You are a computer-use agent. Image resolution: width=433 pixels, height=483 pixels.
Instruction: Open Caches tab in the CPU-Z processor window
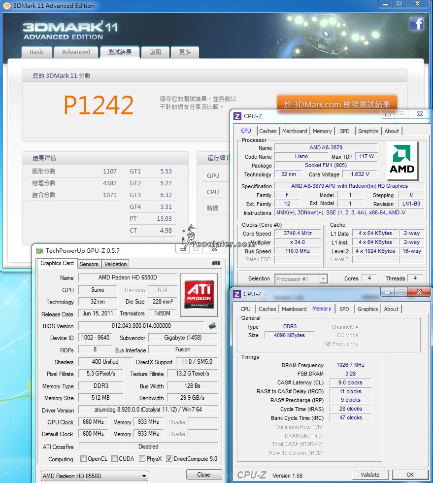268,131
